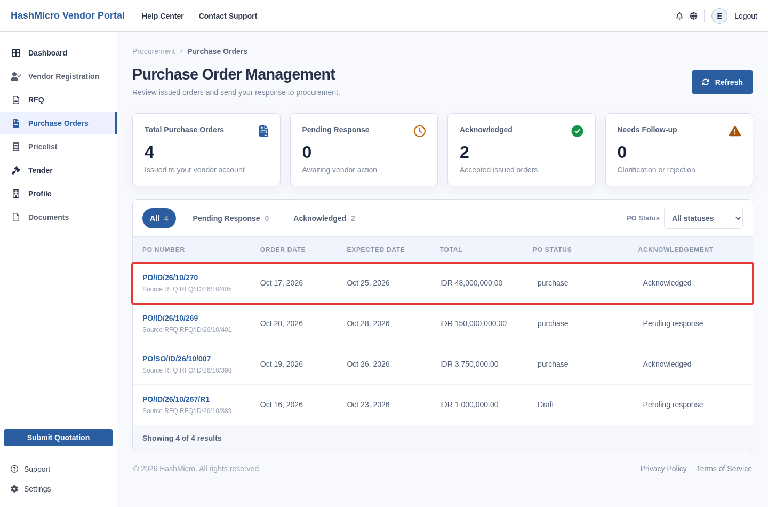The height and width of the screenshot is (507, 768).
Task: Click the Procurement breadcrumb
Action: (x=154, y=51)
